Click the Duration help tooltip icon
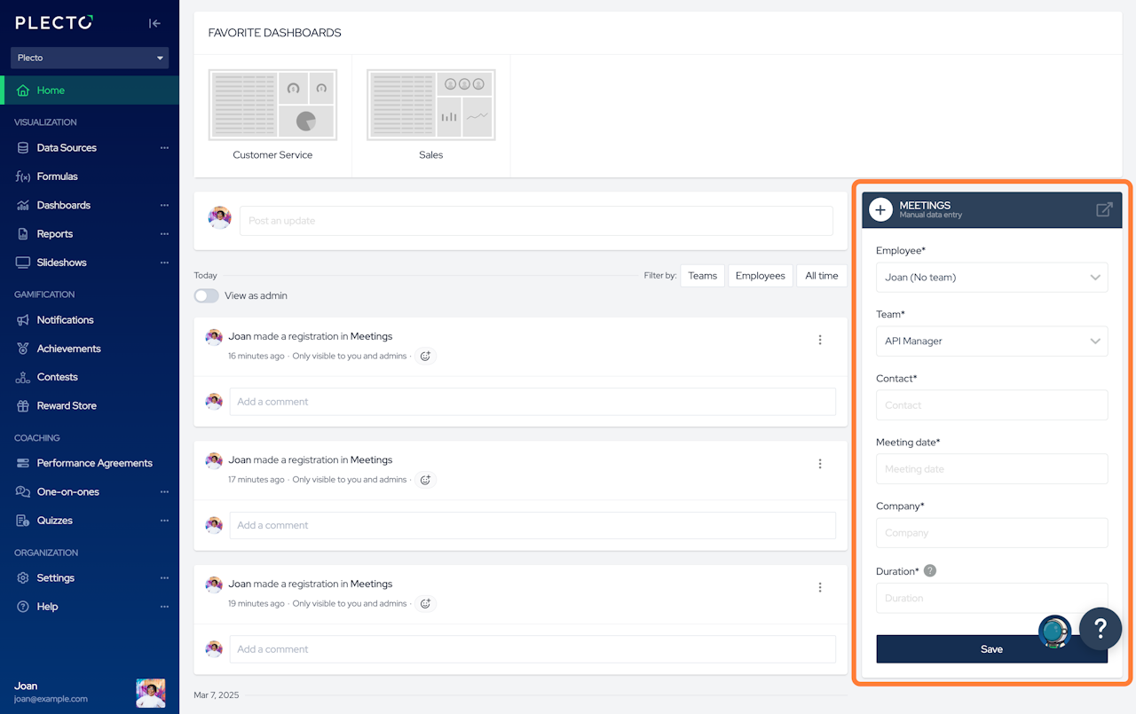The width and height of the screenshot is (1136, 714). click(x=930, y=571)
